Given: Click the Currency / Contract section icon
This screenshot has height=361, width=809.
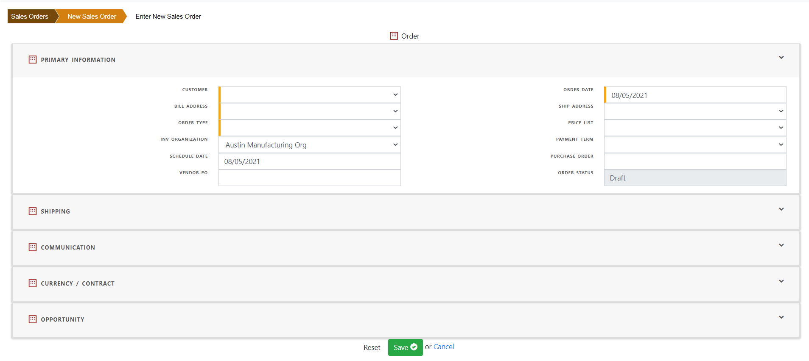Looking at the screenshot, I should tap(33, 283).
